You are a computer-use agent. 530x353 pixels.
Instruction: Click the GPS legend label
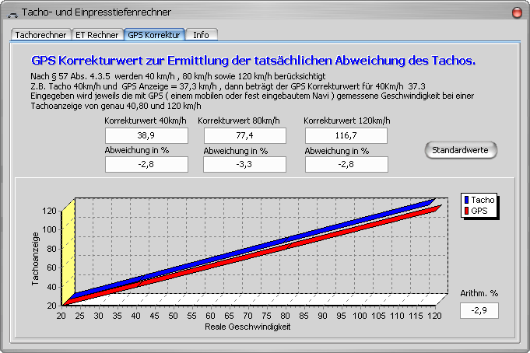[479, 211]
